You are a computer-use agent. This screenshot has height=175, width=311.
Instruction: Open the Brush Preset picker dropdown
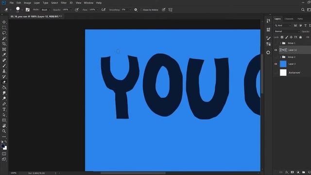(22, 10)
